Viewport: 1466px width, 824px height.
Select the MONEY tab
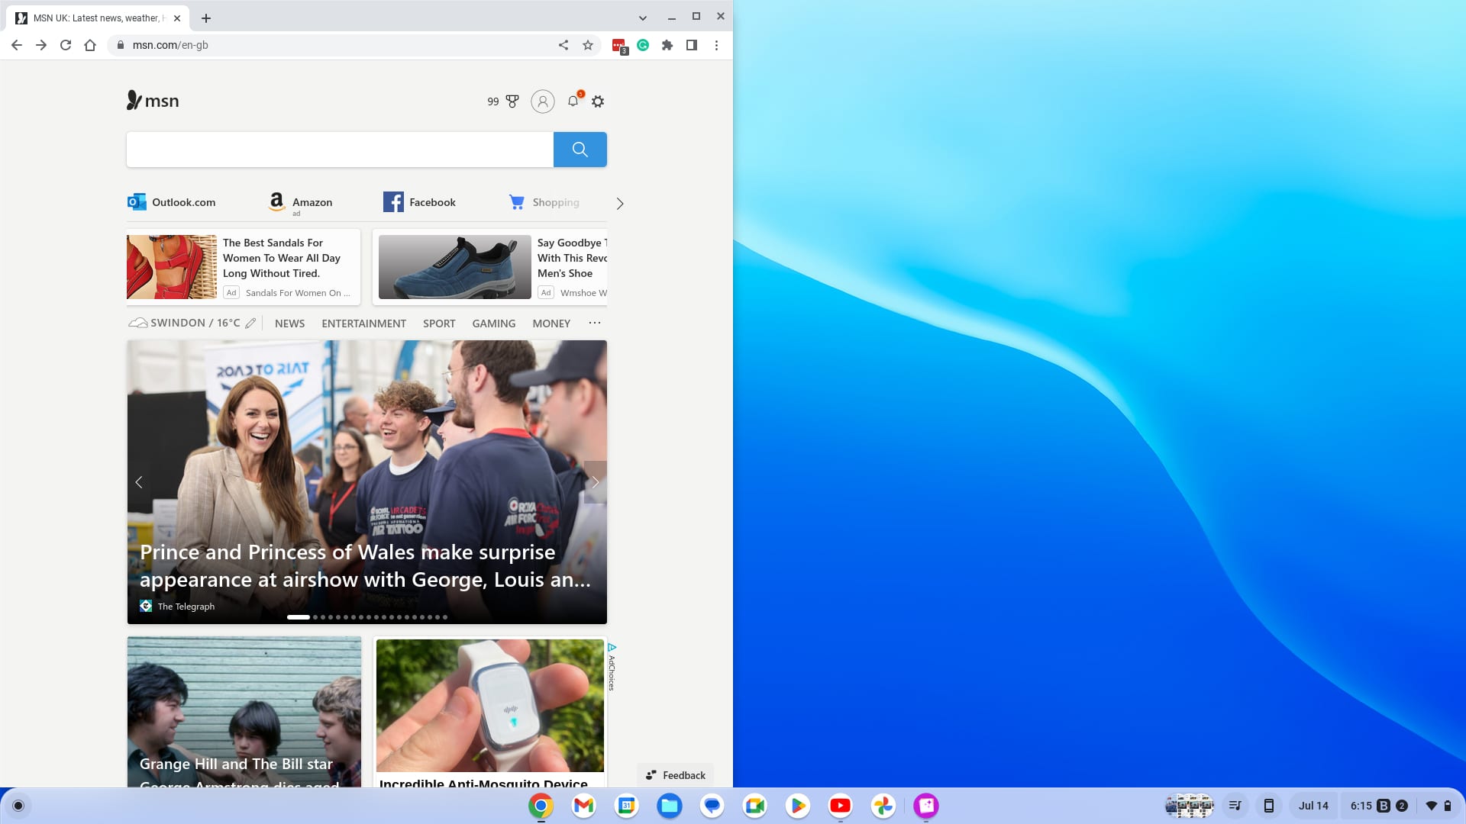pyautogui.click(x=551, y=323)
